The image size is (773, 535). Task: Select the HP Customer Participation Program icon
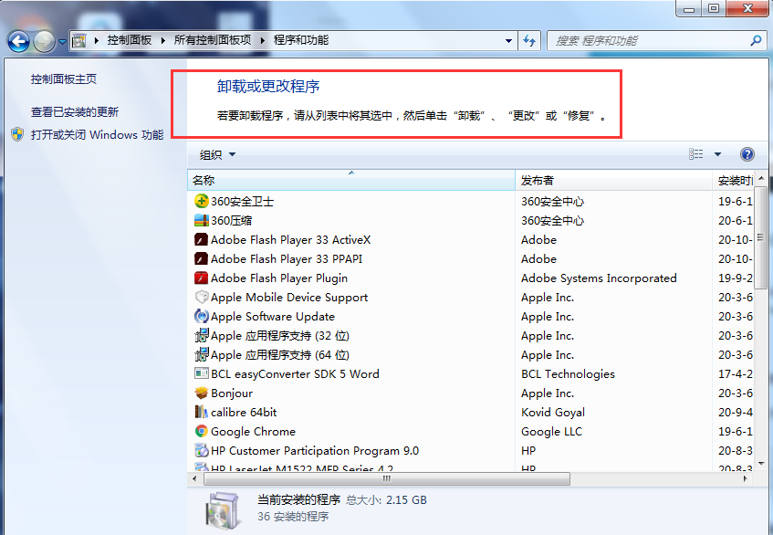coord(201,450)
